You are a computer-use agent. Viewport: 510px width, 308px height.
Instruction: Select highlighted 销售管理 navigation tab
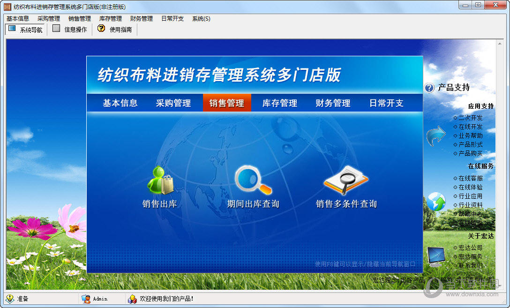pyautogui.click(x=227, y=103)
